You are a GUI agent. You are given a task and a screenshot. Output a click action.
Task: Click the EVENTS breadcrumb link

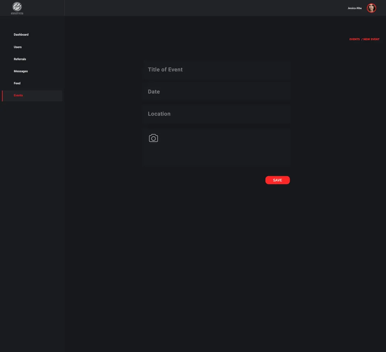[x=354, y=39]
